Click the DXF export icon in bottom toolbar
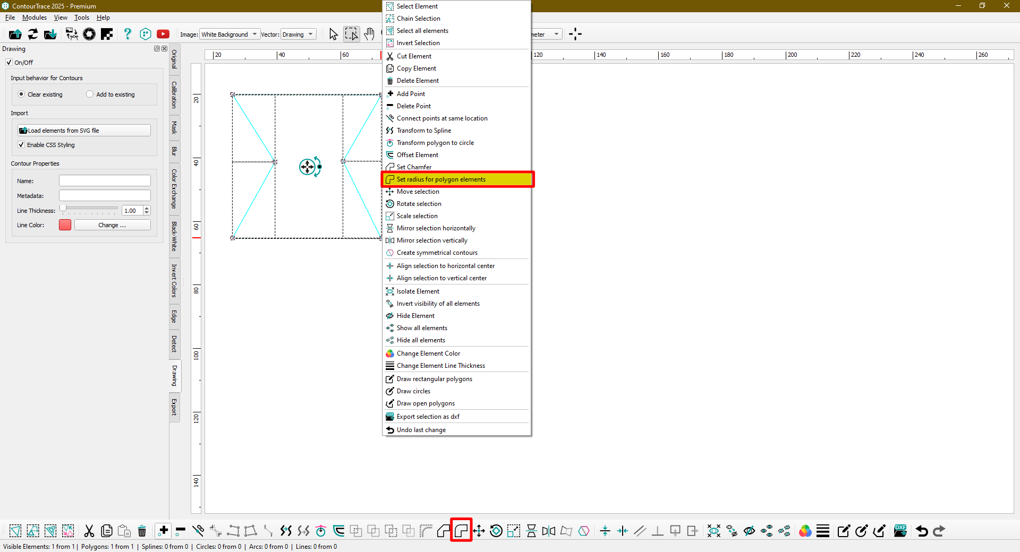 900,531
